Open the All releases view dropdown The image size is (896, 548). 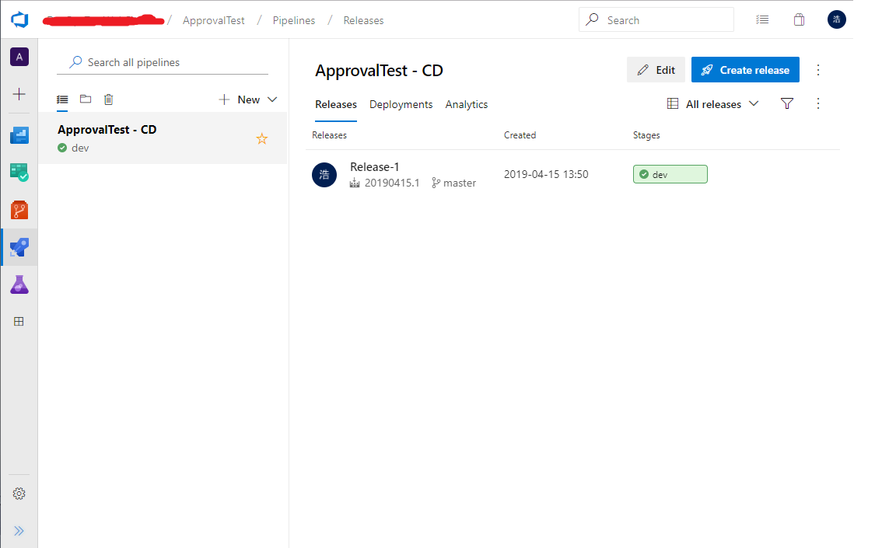[713, 104]
